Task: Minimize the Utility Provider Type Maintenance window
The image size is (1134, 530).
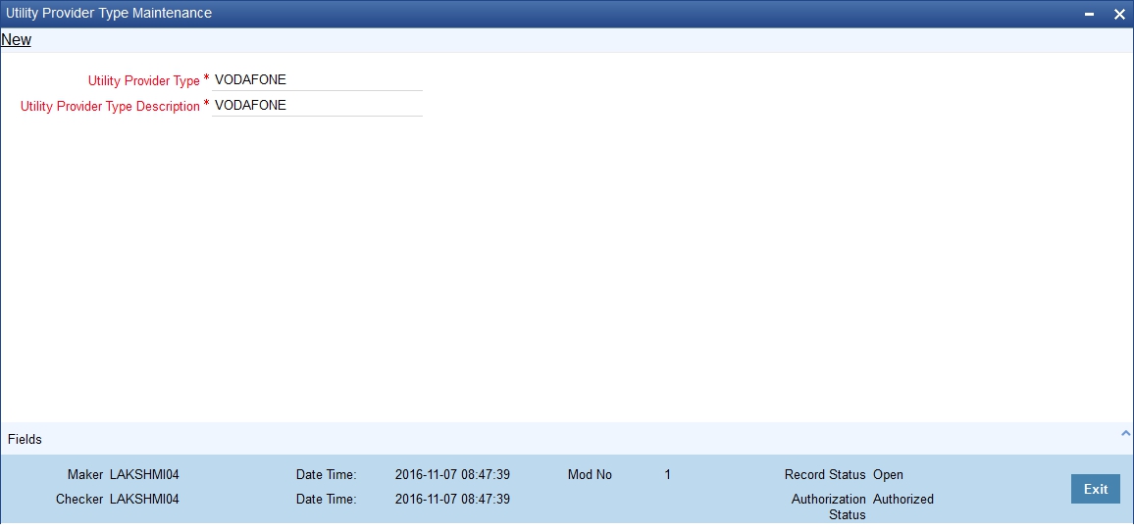Action: [x=1089, y=14]
